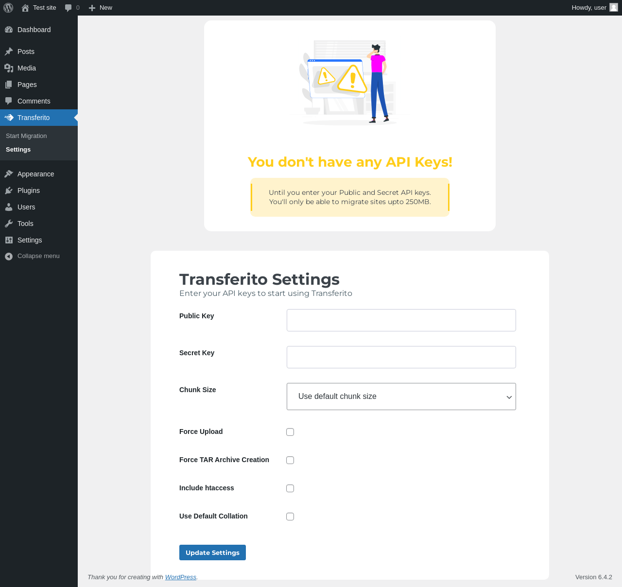Follow the WordPress footer link
The height and width of the screenshot is (587, 622).
pos(181,577)
